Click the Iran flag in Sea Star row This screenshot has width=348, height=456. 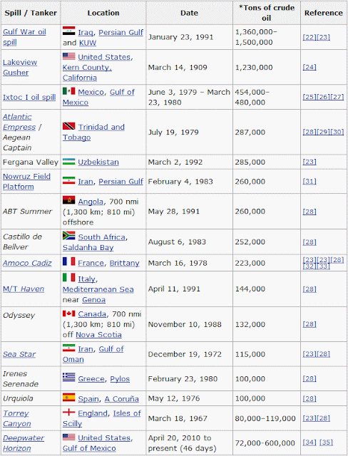click(68, 348)
